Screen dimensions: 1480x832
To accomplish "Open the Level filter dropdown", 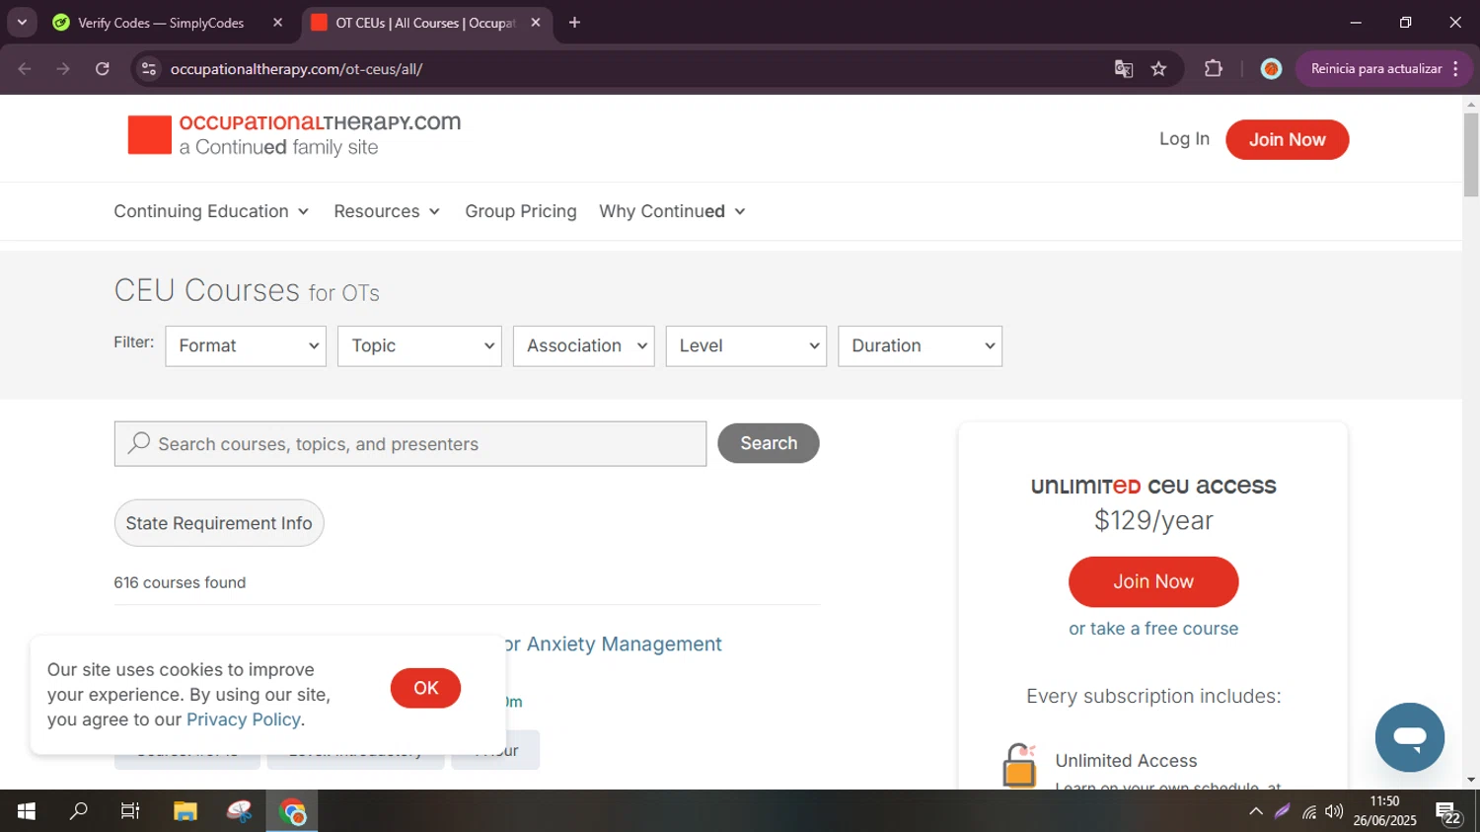I will pyautogui.click(x=746, y=346).
